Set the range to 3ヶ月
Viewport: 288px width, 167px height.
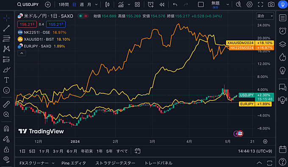tap(58, 151)
